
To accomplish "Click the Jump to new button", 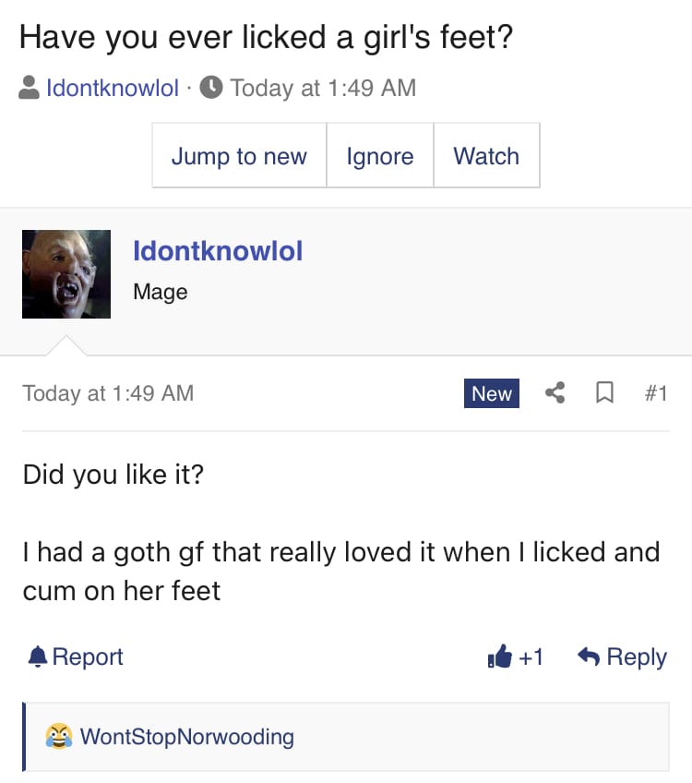I will click(240, 155).
